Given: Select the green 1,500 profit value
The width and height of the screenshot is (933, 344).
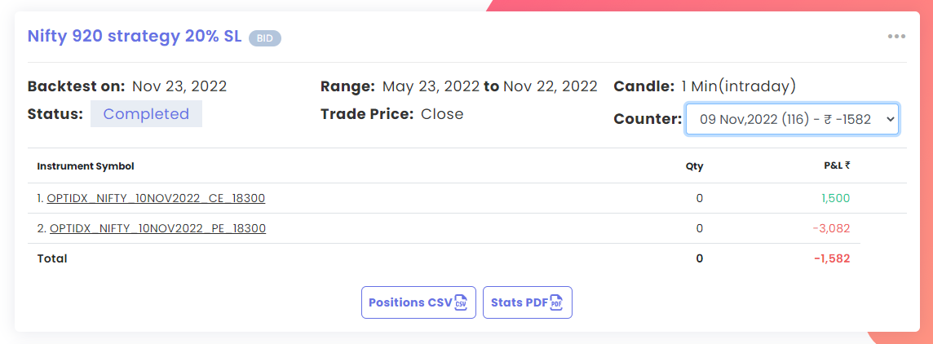Looking at the screenshot, I should click(835, 198).
